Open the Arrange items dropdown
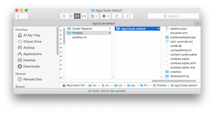Screen dimensions: 214x113 [94, 16]
